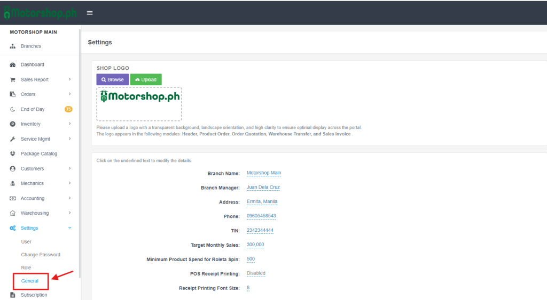The width and height of the screenshot is (547, 300).
Task: Click the Branches sitemap icon
Action: tap(13, 46)
